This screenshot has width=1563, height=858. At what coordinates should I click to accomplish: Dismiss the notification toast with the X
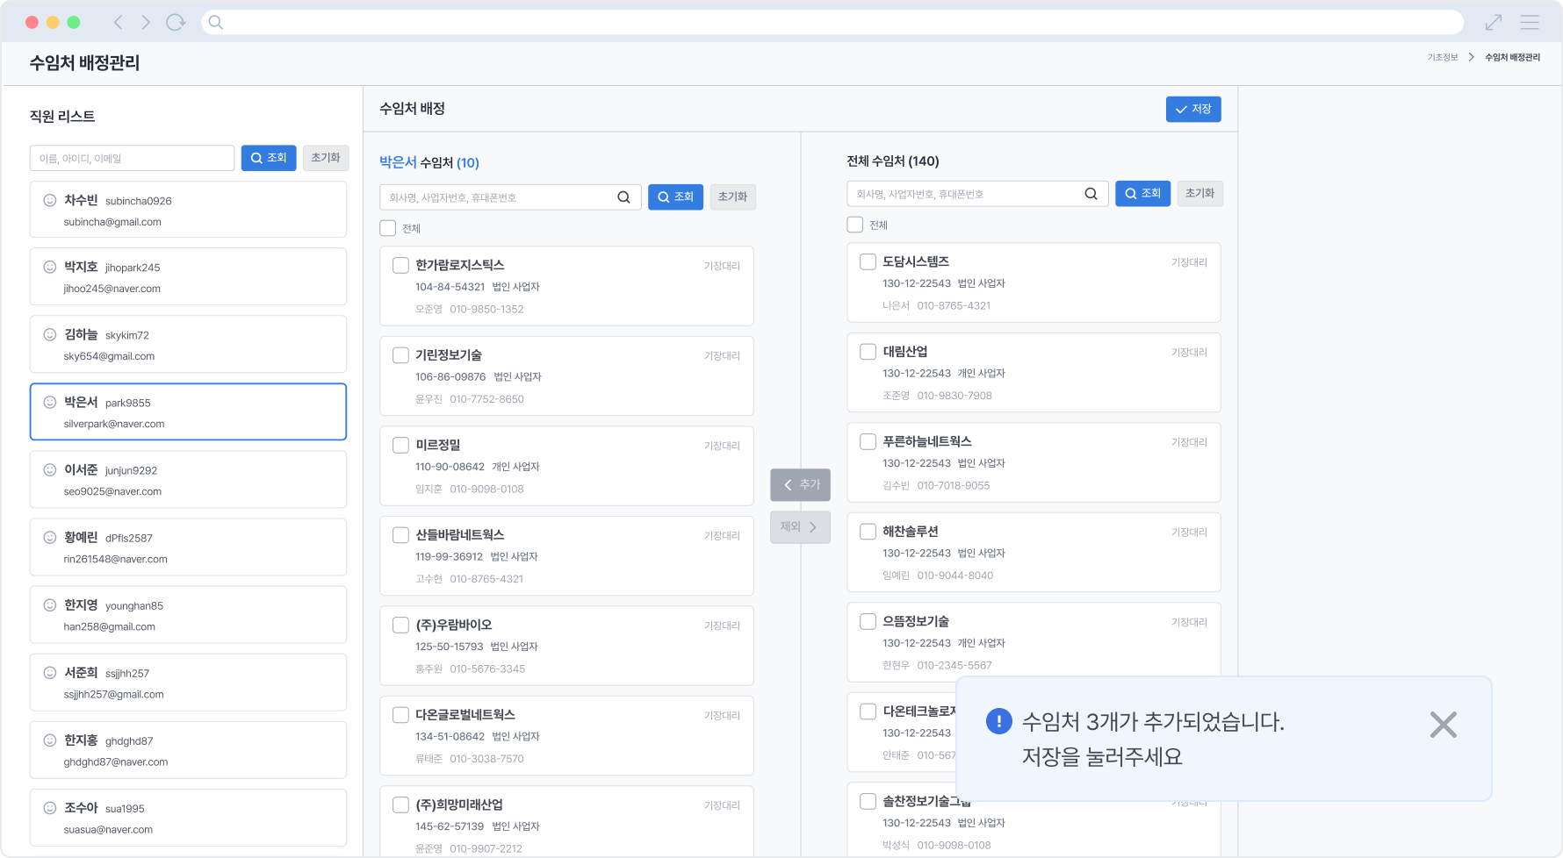pyautogui.click(x=1444, y=724)
